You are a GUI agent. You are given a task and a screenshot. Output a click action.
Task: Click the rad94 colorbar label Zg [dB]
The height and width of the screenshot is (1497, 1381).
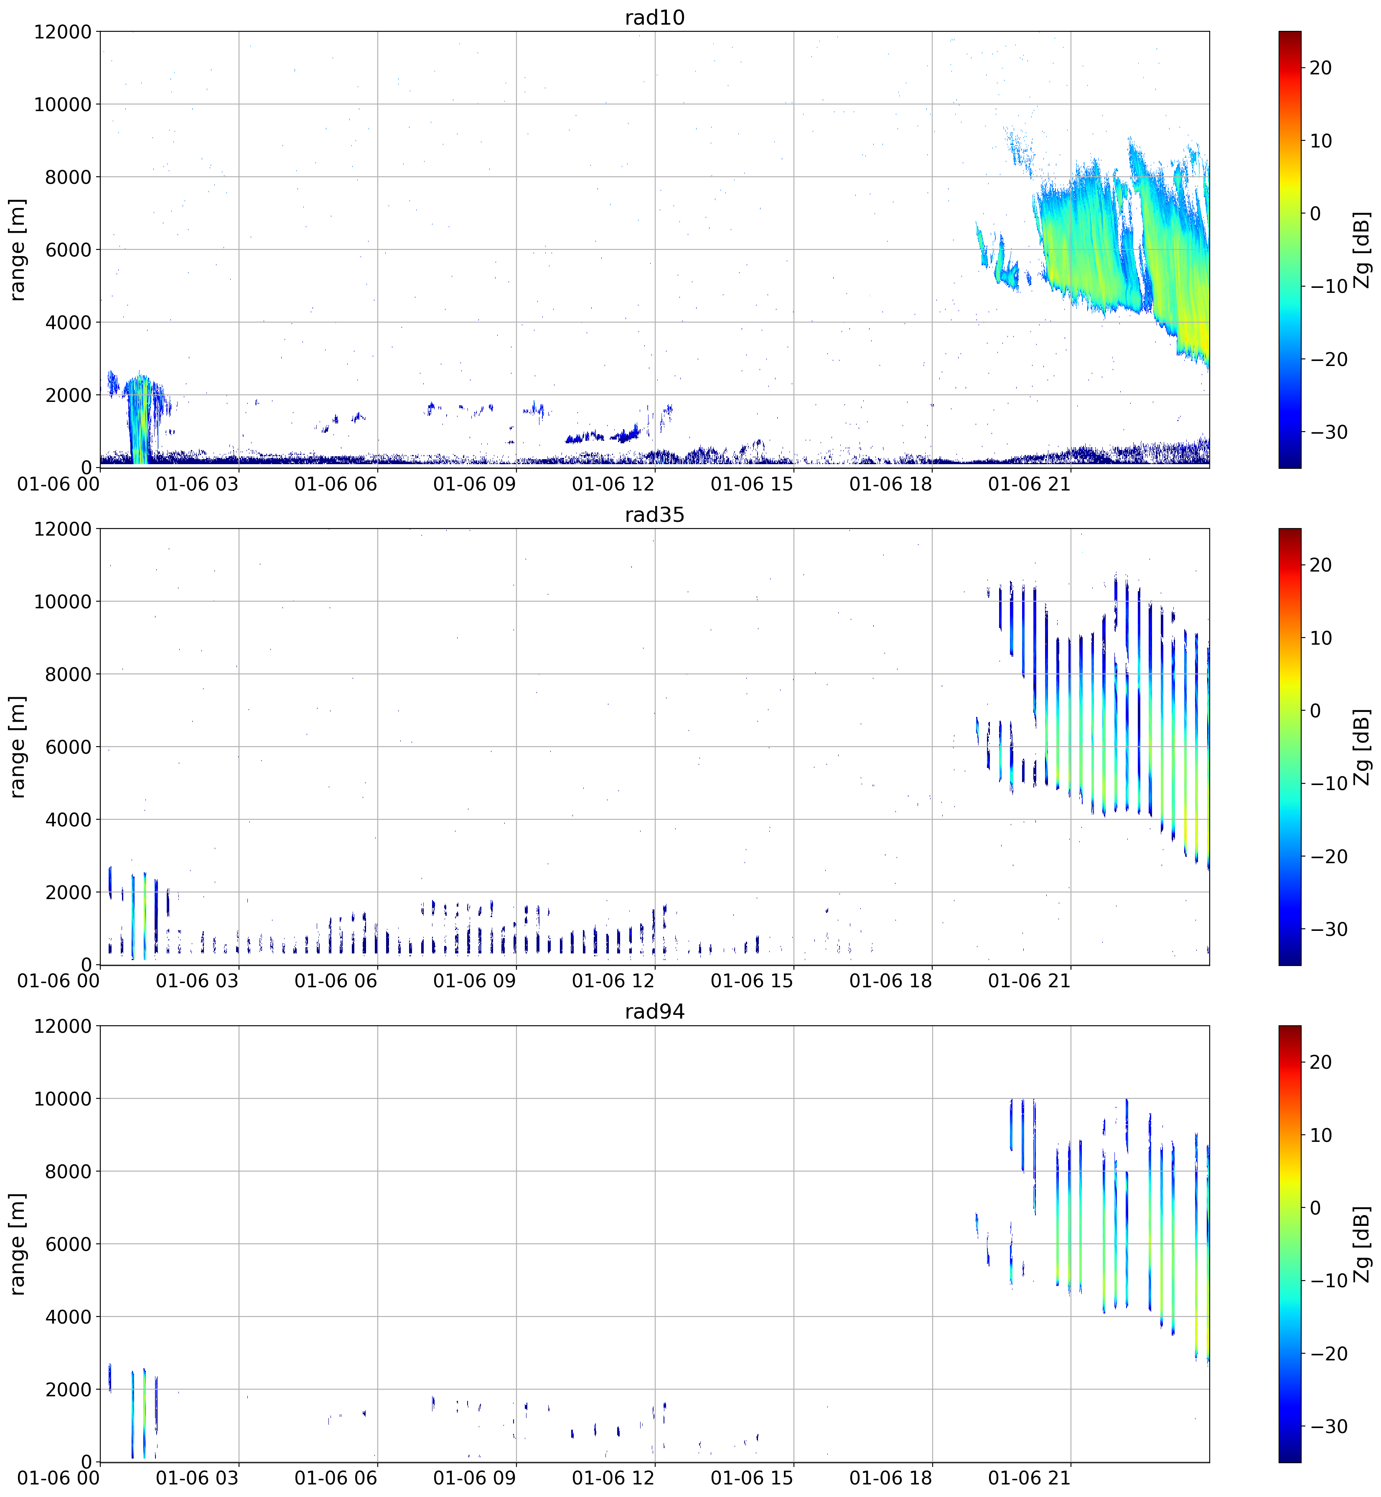pos(1362,1244)
